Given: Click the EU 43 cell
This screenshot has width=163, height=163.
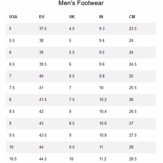Looking at the screenshot, I should pyautogui.click(x=41, y=123).
